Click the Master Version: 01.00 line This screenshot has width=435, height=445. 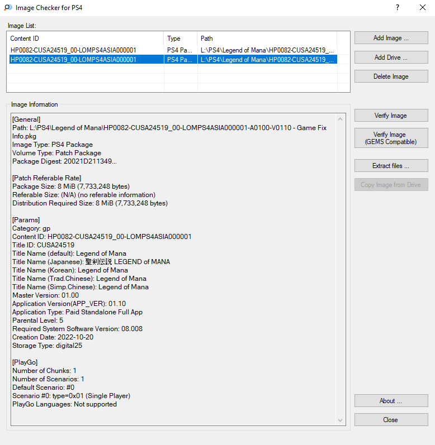pyautogui.click(x=45, y=295)
